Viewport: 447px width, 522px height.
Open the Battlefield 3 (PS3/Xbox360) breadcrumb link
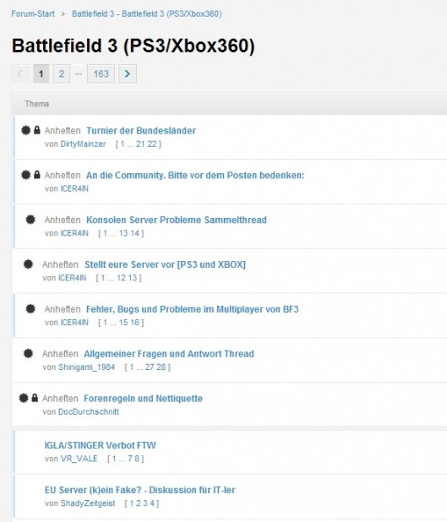pos(147,14)
